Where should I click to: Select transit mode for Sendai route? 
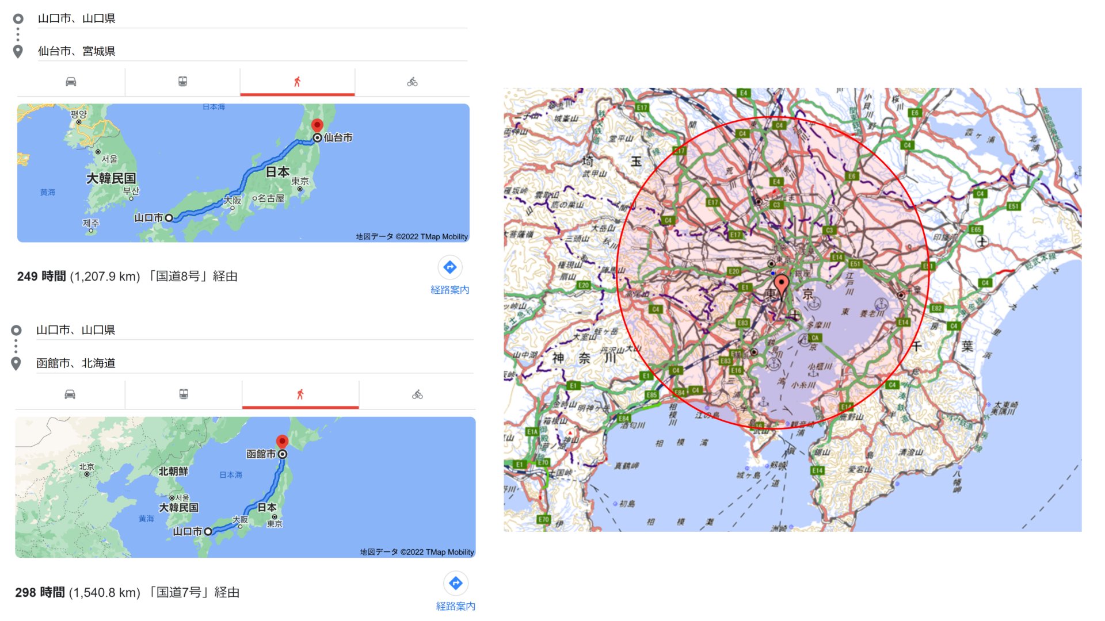coord(182,82)
